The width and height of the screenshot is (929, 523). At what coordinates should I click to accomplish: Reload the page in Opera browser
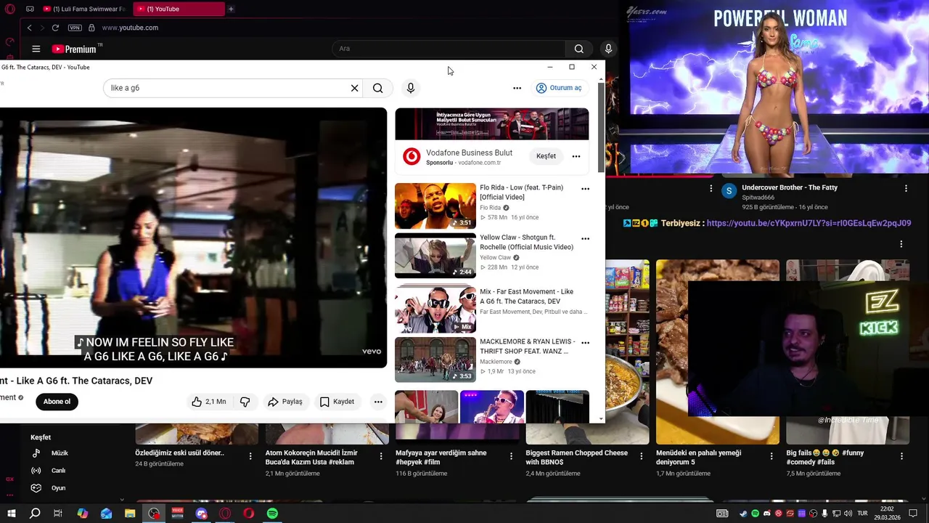(55, 28)
